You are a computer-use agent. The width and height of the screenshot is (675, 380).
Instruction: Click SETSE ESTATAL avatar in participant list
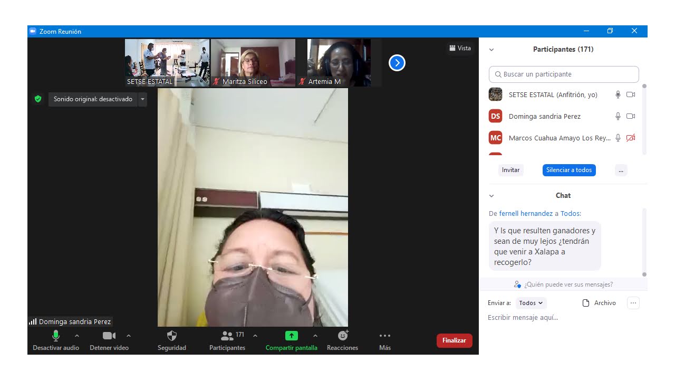[x=495, y=94]
